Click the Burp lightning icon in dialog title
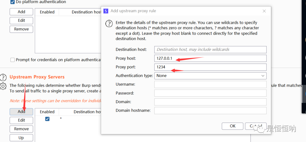Viewport: 306px width, 142px height. click(106, 11)
